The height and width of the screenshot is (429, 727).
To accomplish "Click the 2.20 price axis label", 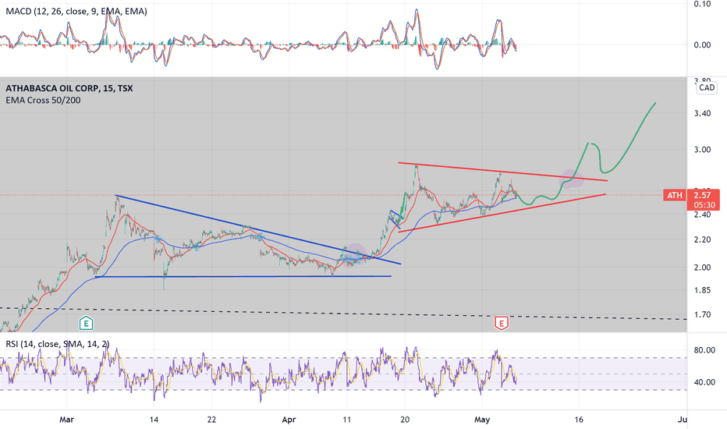I will 702,239.
